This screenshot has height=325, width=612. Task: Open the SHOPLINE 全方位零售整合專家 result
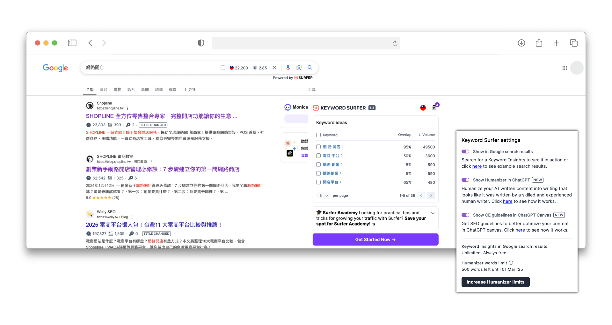pos(162,116)
